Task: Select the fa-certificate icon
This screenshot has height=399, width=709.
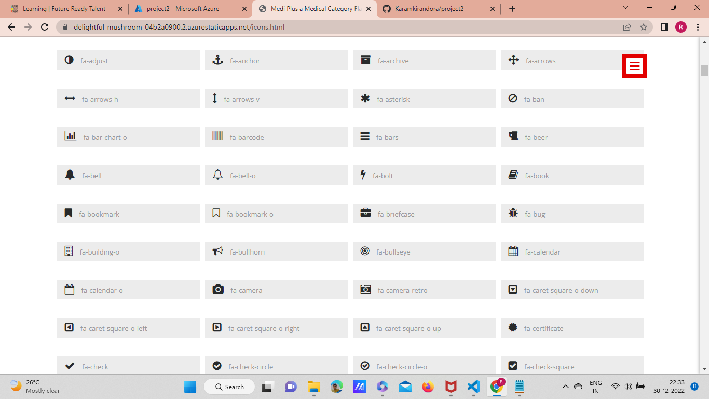Action: pyautogui.click(x=513, y=328)
